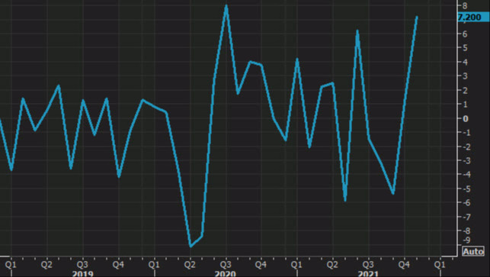Click the 0 label on the y-axis
Viewport: 490px width, 277px height.
click(x=465, y=118)
